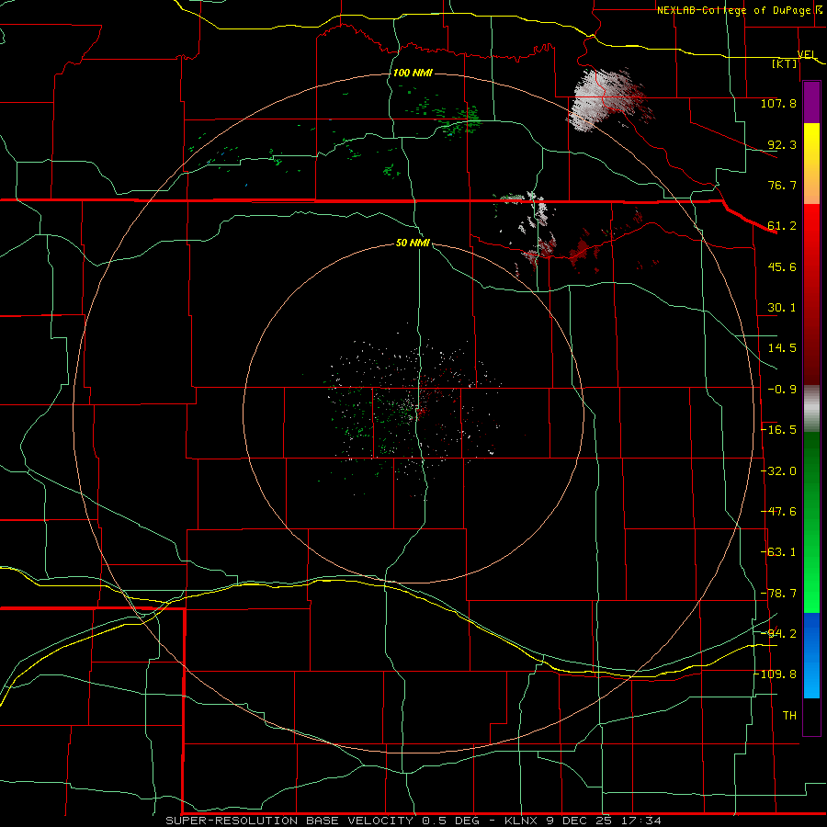Click the Super-Resolution Base Velocity caption
This screenshot has height=827, width=827.
click(413, 821)
